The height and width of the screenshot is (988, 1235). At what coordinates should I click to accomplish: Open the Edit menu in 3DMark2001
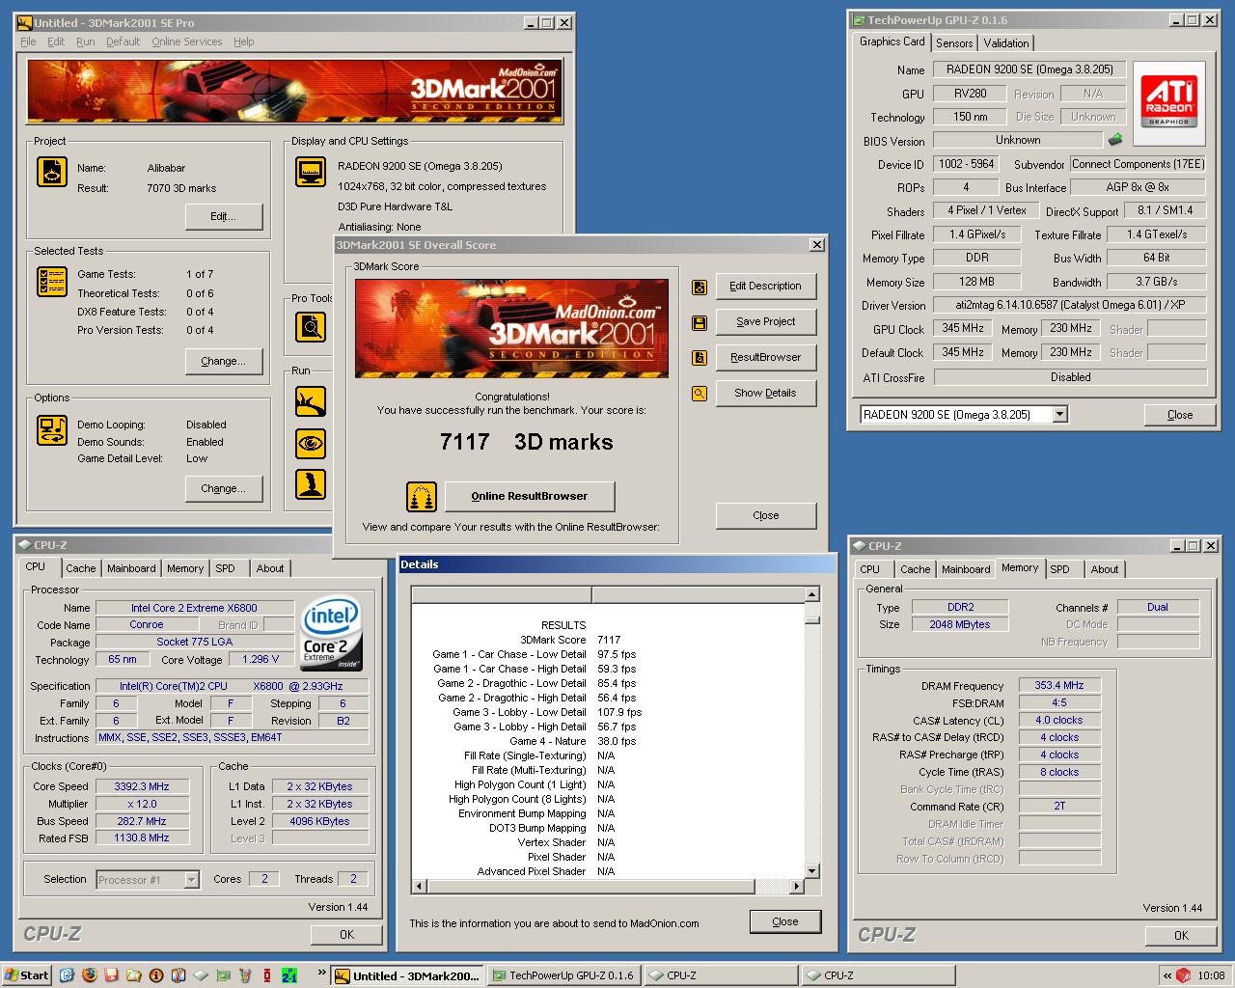[56, 41]
